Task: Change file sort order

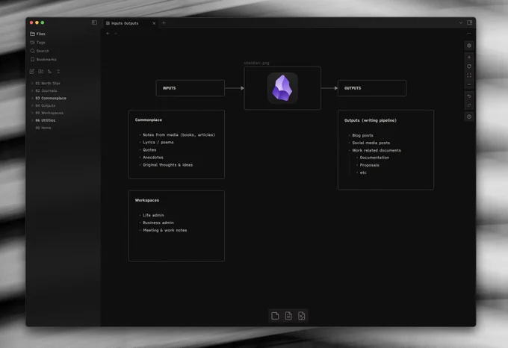Action: [x=49, y=71]
